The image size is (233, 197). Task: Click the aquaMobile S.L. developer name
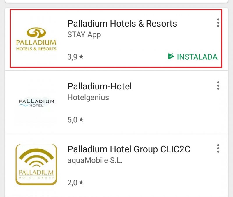tap(95, 160)
